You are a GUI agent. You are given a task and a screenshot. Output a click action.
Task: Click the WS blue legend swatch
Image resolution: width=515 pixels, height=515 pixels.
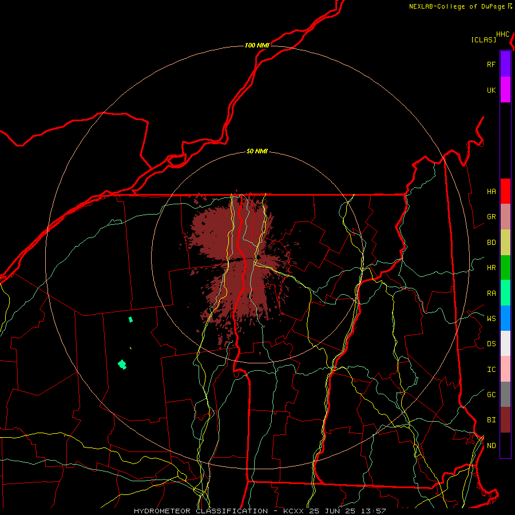click(505, 318)
